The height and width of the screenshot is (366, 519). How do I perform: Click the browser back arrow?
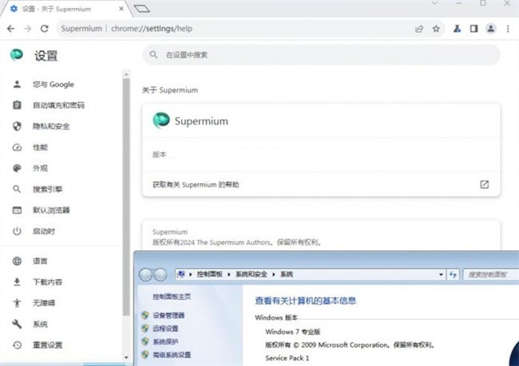(10, 29)
